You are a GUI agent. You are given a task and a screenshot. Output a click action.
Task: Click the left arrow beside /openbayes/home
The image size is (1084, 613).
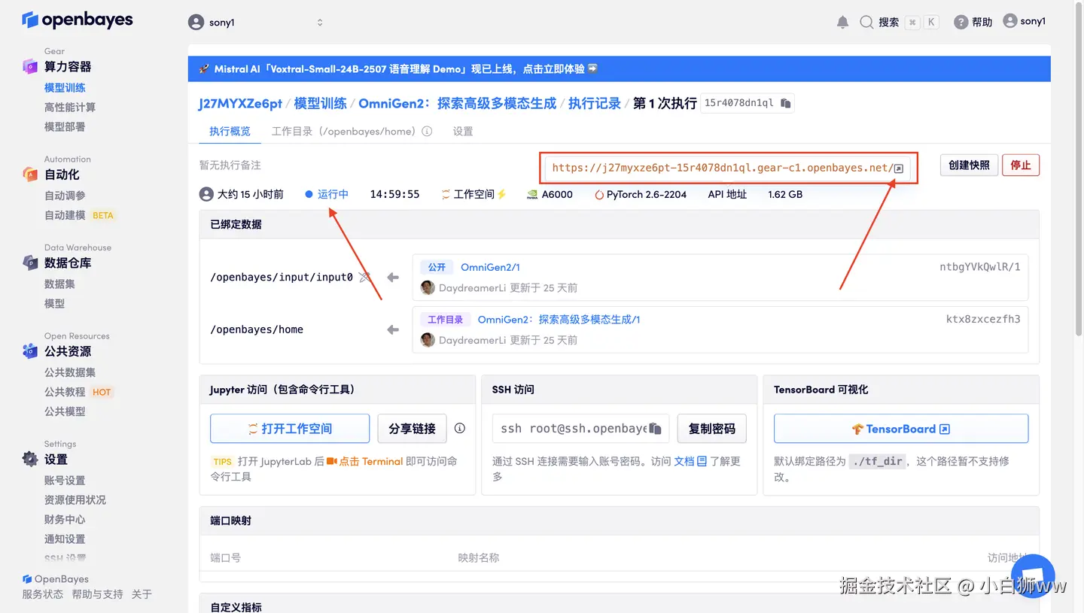[393, 329]
